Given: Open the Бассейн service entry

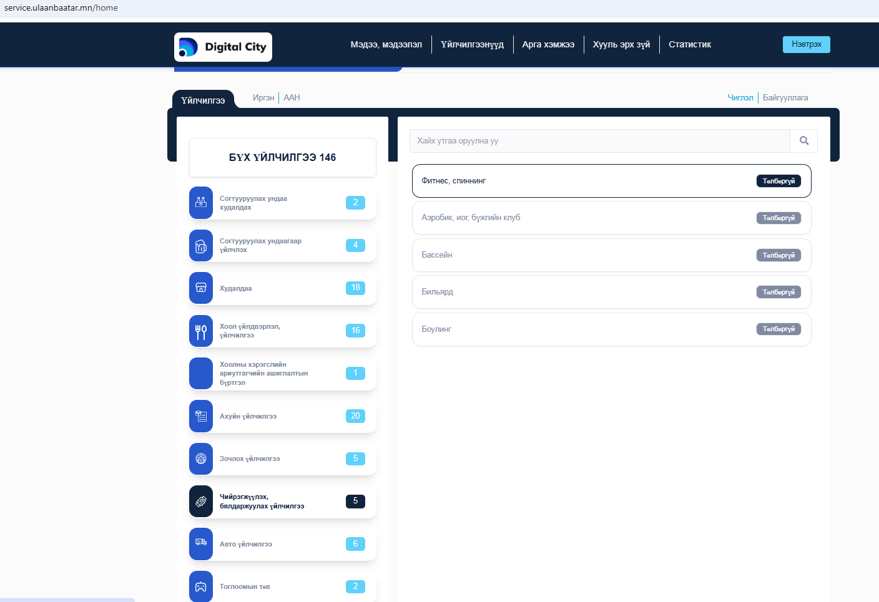Looking at the screenshot, I should coord(611,255).
